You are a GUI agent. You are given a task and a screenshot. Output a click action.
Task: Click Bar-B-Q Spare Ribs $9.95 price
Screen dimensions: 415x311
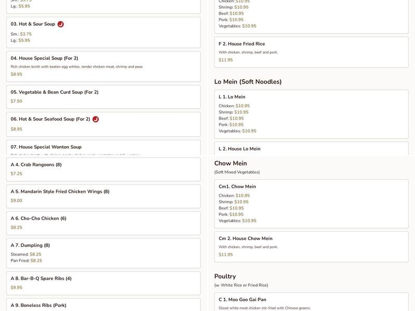17,288
